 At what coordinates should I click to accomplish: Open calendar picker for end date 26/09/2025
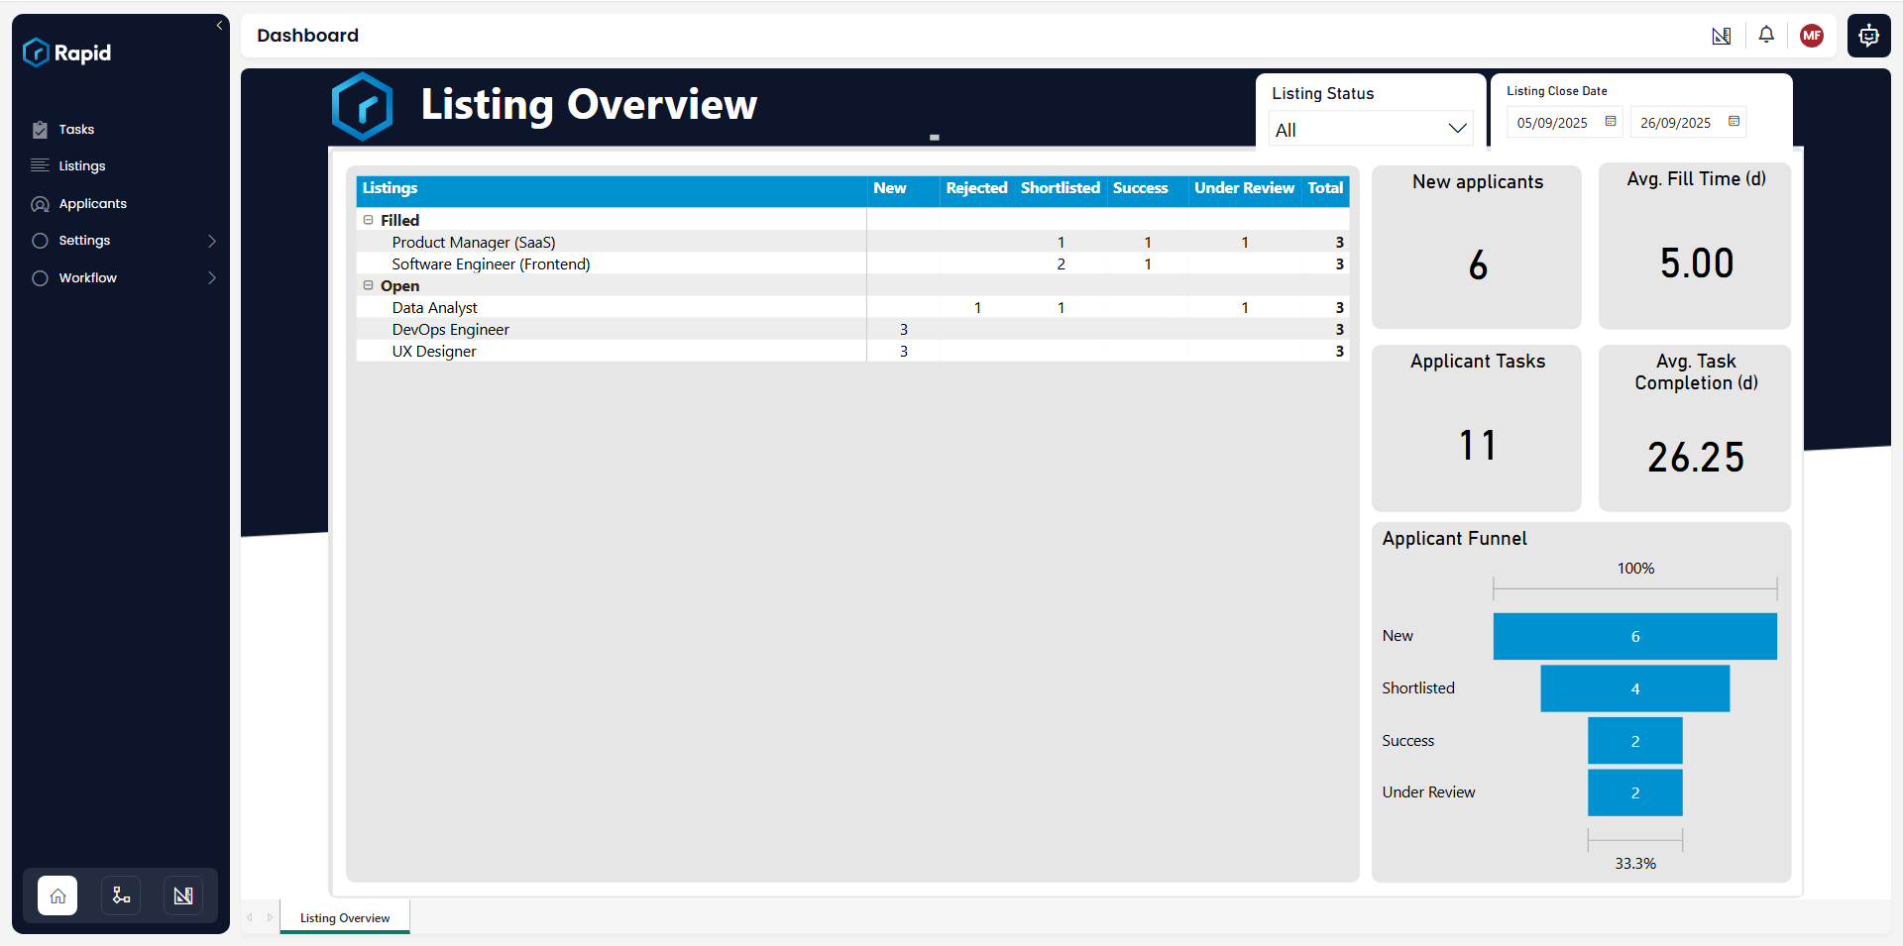(1734, 122)
